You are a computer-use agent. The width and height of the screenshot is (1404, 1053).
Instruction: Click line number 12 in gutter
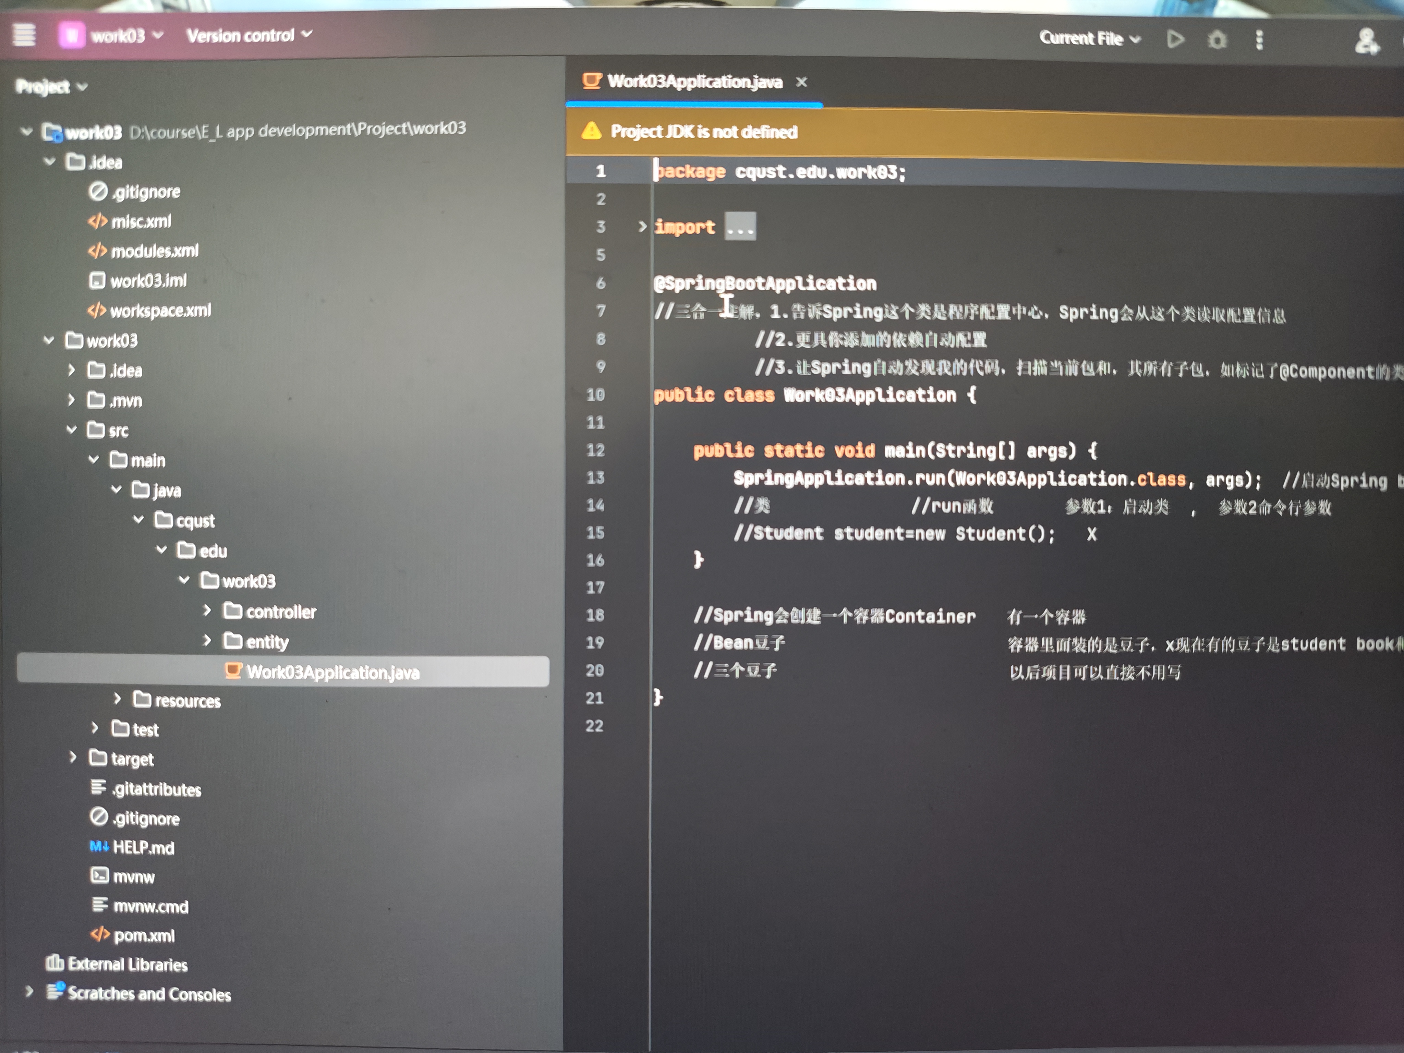pyautogui.click(x=595, y=450)
